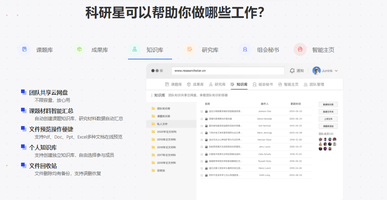Viewport: 387px width, 200px height.
Task: Click file icon in Mario Jennings row
Action: [206, 133]
